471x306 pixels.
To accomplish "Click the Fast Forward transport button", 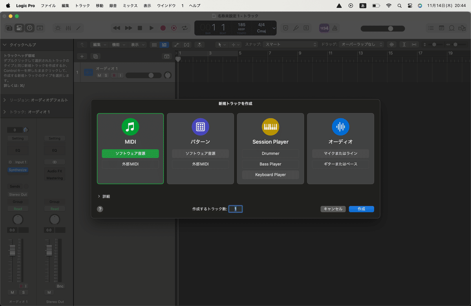I will coord(128,28).
